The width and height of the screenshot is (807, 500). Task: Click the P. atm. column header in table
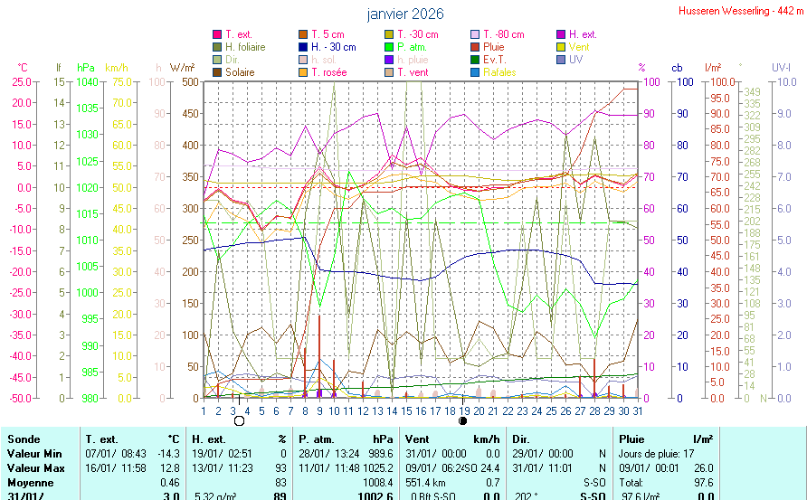pyautogui.click(x=317, y=439)
